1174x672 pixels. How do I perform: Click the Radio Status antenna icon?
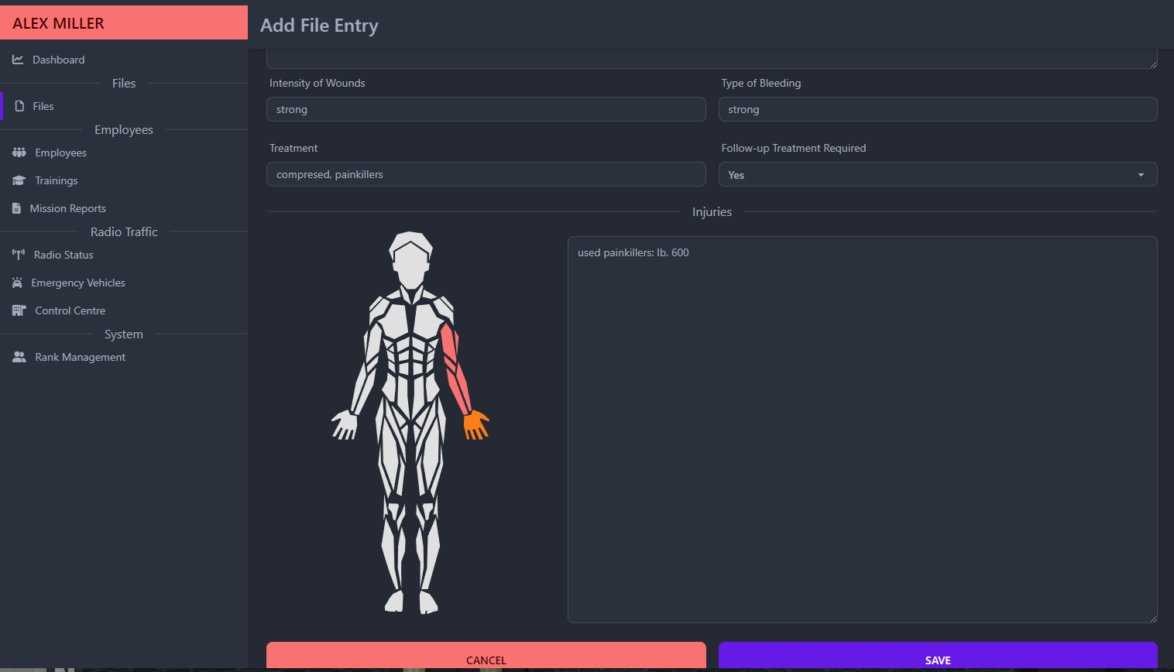click(18, 254)
